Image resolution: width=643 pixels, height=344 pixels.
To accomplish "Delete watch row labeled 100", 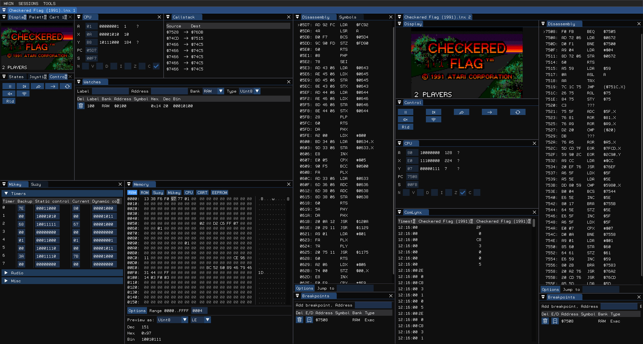I will coord(81,106).
